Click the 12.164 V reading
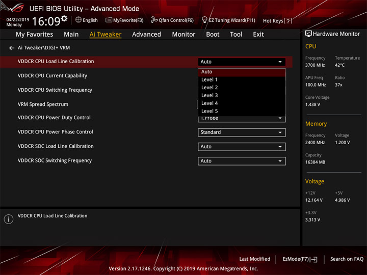Image resolution: width=367 pixels, height=275 pixels. click(x=314, y=201)
